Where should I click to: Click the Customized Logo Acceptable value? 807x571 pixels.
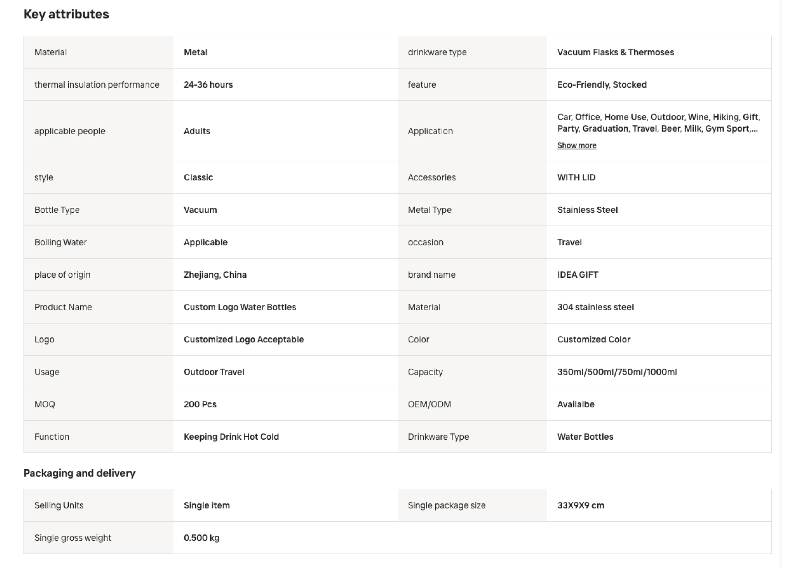click(x=244, y=339)
